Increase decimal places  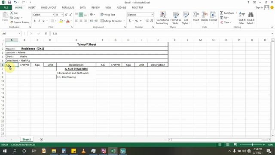pyautogui.click(x=147, y=21)
